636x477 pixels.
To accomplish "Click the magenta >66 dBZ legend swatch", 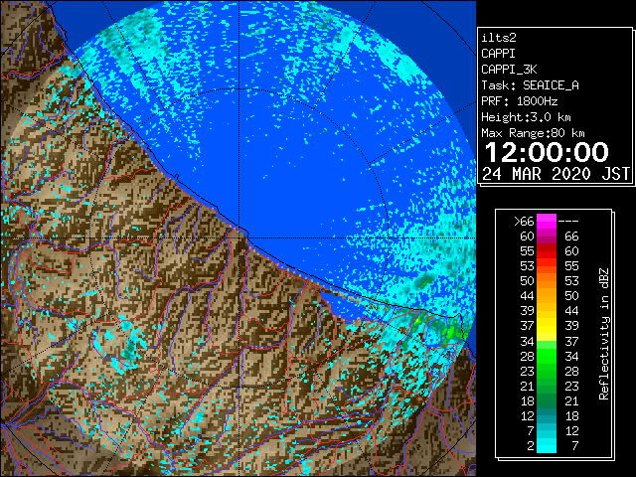I will (547, 221).
